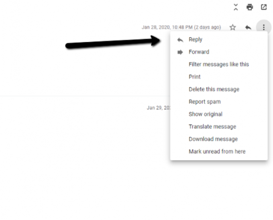
Task: Open Show original from the menu
Action: [219, 114]
